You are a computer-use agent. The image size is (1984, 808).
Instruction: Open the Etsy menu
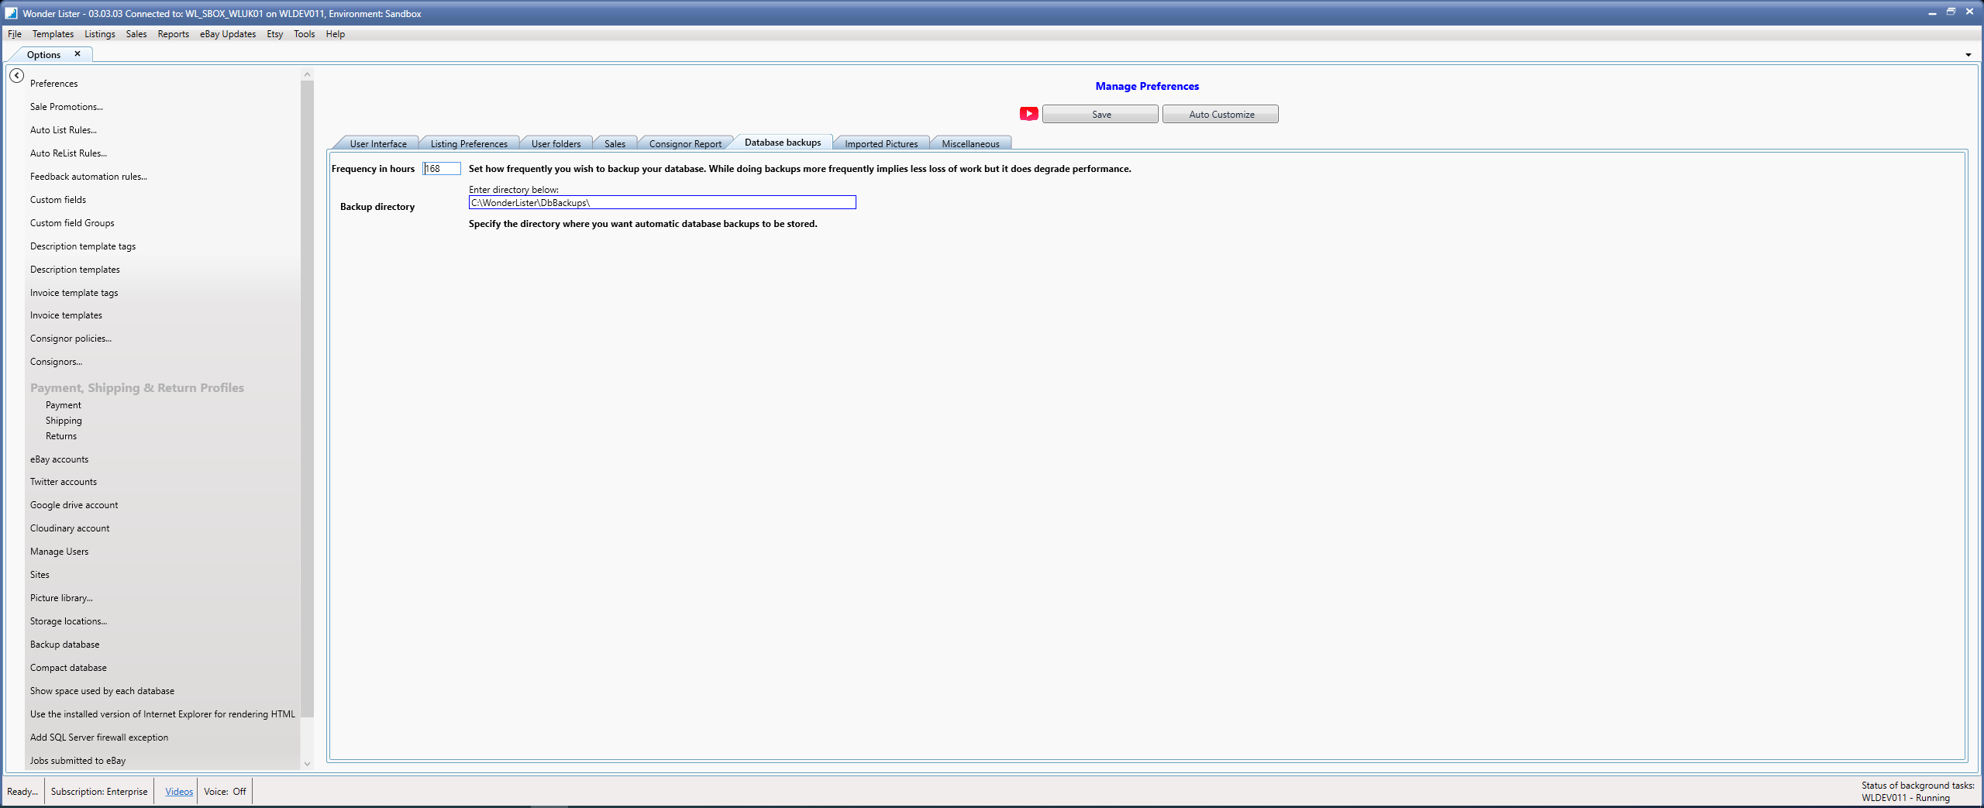[275, 34]
